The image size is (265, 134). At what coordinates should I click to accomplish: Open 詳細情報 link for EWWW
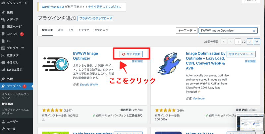(x=137, y=61)
